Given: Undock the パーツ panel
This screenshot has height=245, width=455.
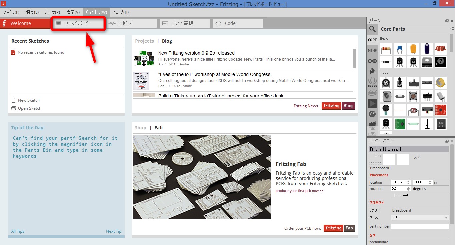Looking at the screenshot, I should (x=447, y=21).
